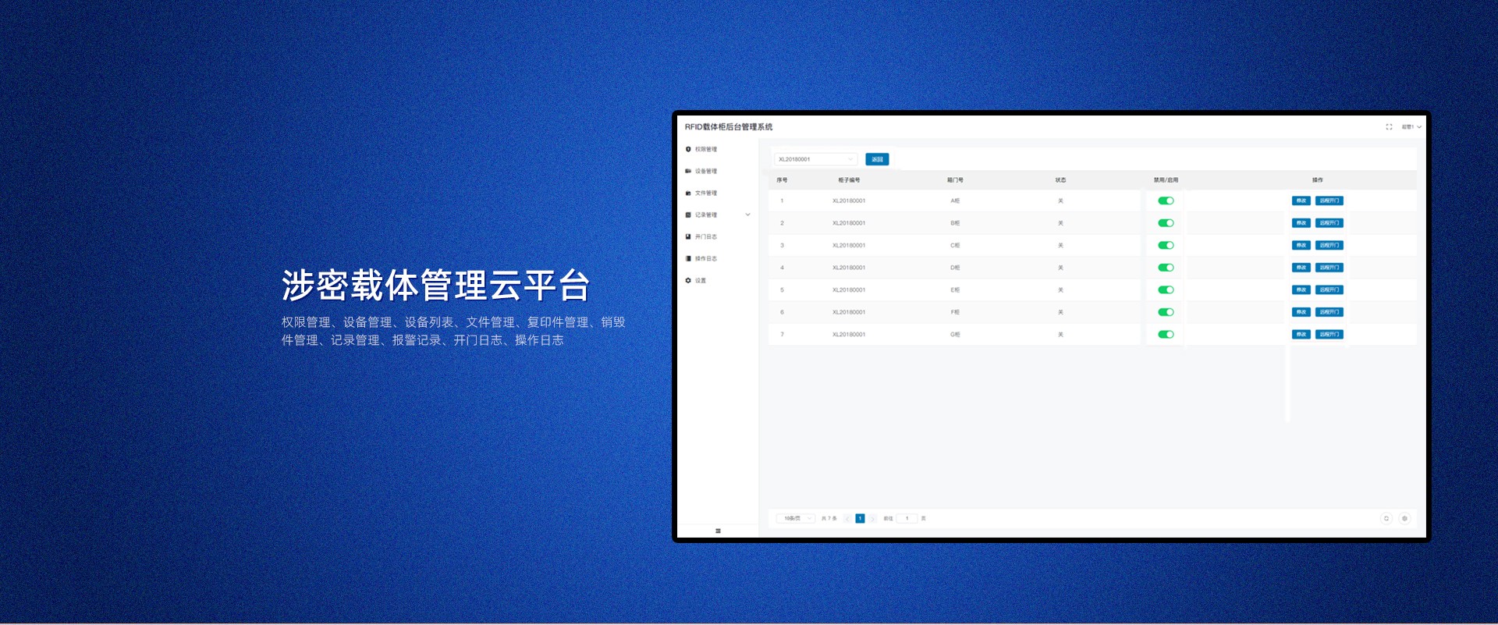Image resolution: width=1498 pixels, height=625 pixels.
Task: Open the XL20180001 cabinet dropdown
Action: click(815, 159)
